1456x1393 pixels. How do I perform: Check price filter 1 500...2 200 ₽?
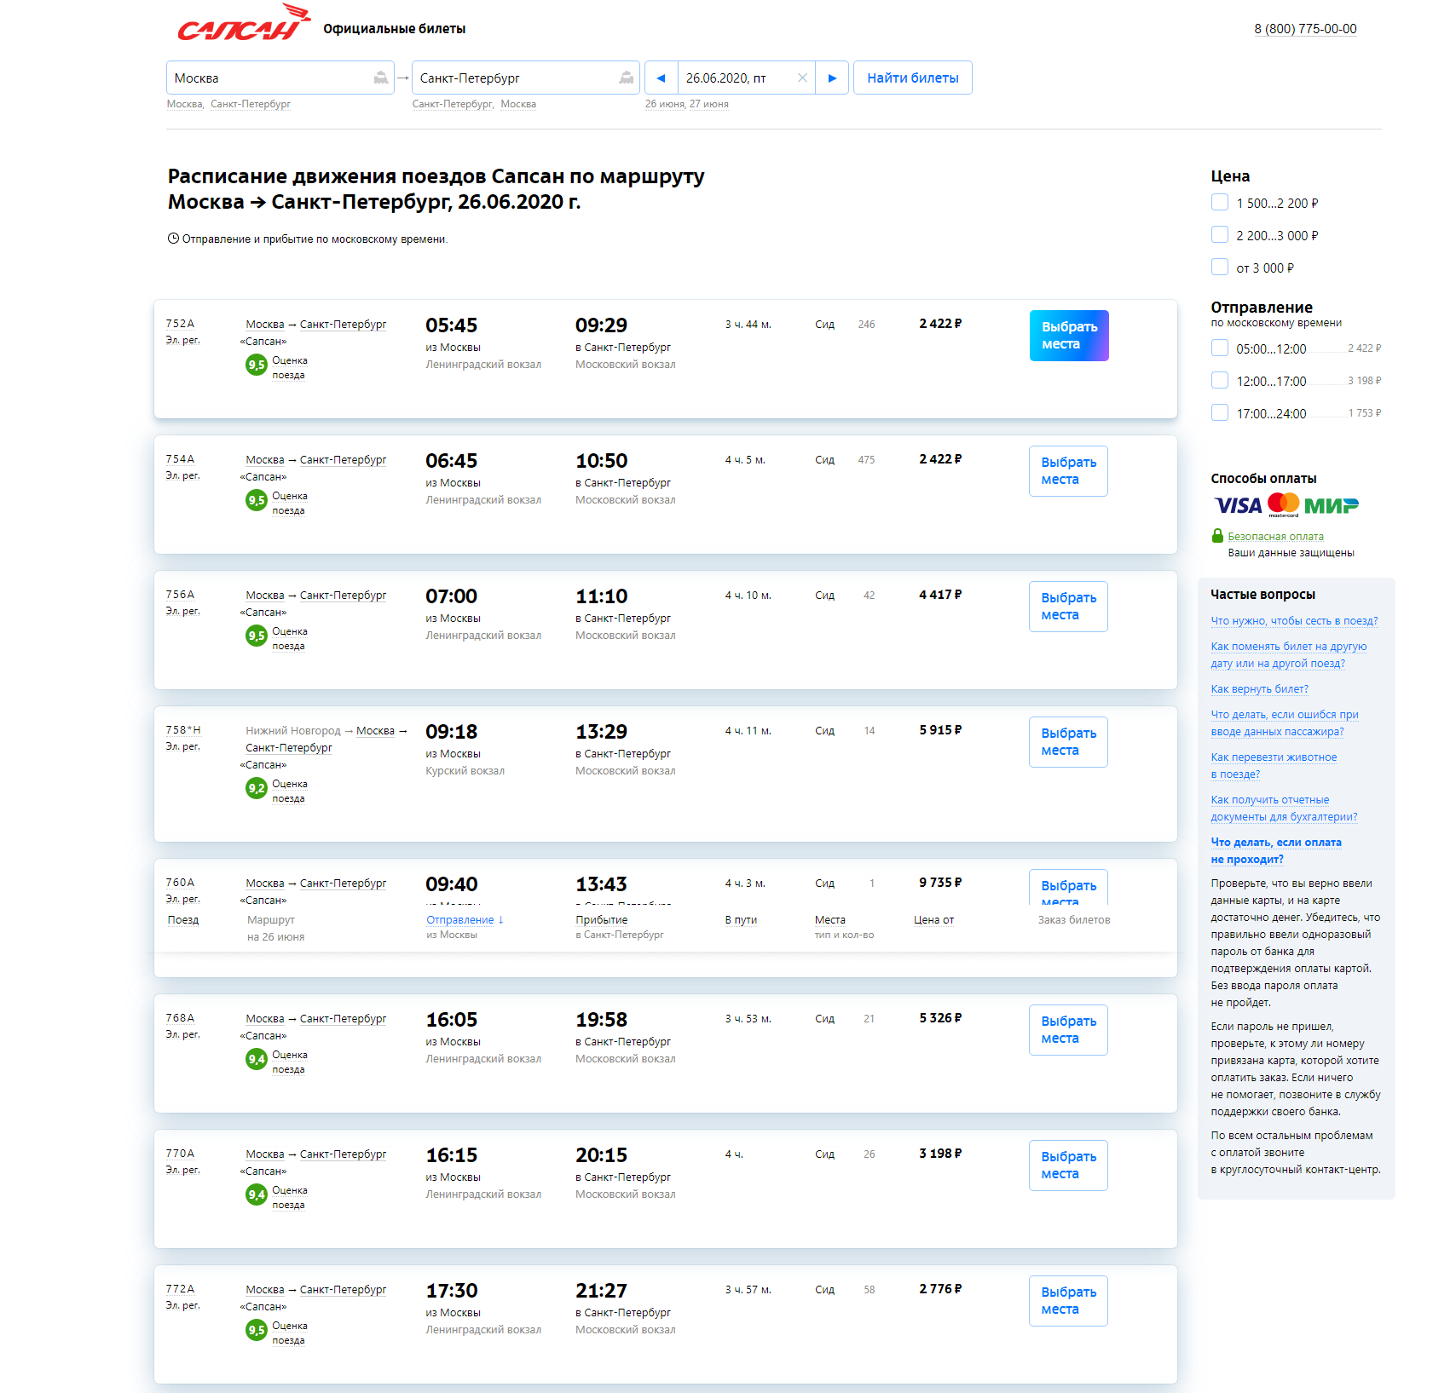(1220, 202)
